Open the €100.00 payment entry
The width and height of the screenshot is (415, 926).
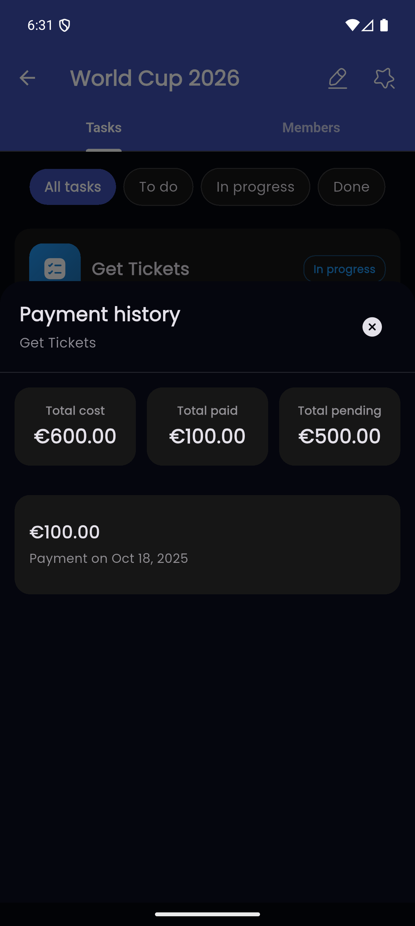coord(207,544)
